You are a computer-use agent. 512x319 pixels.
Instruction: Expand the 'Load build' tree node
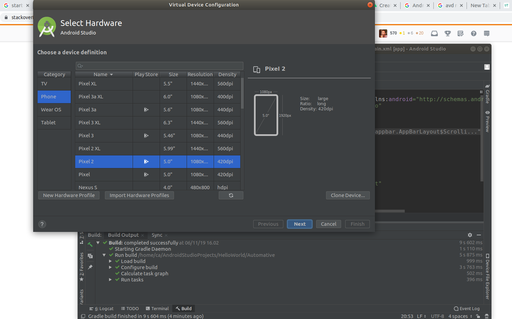[110, 261]
